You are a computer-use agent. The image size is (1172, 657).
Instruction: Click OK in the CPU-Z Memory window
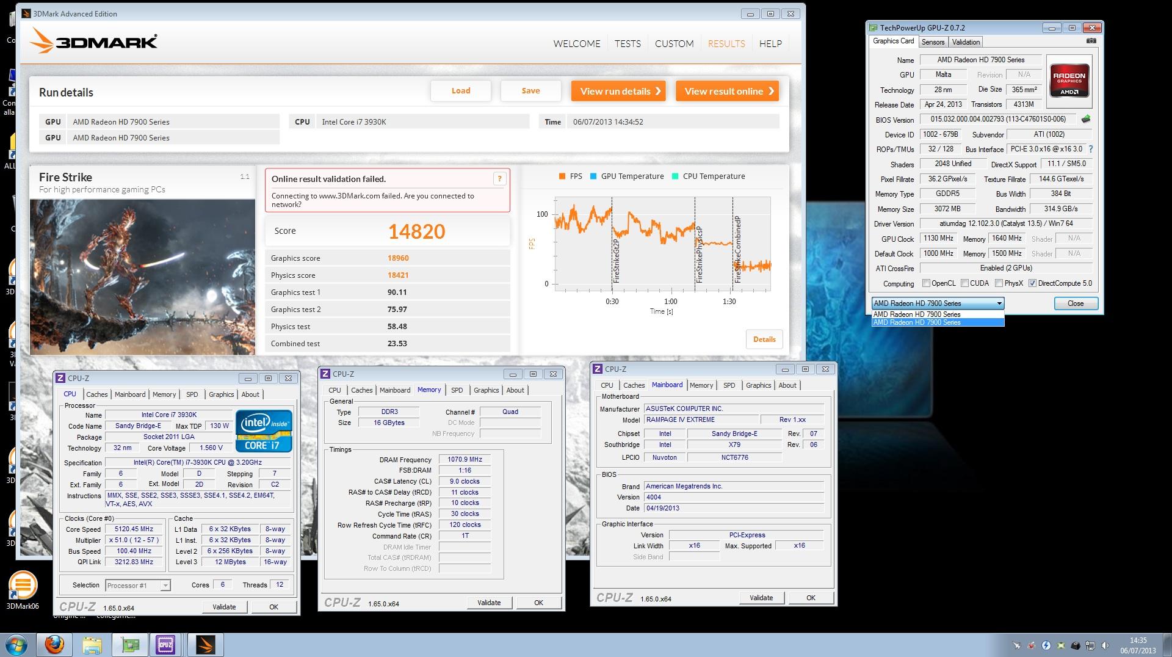tap(538, 603)
